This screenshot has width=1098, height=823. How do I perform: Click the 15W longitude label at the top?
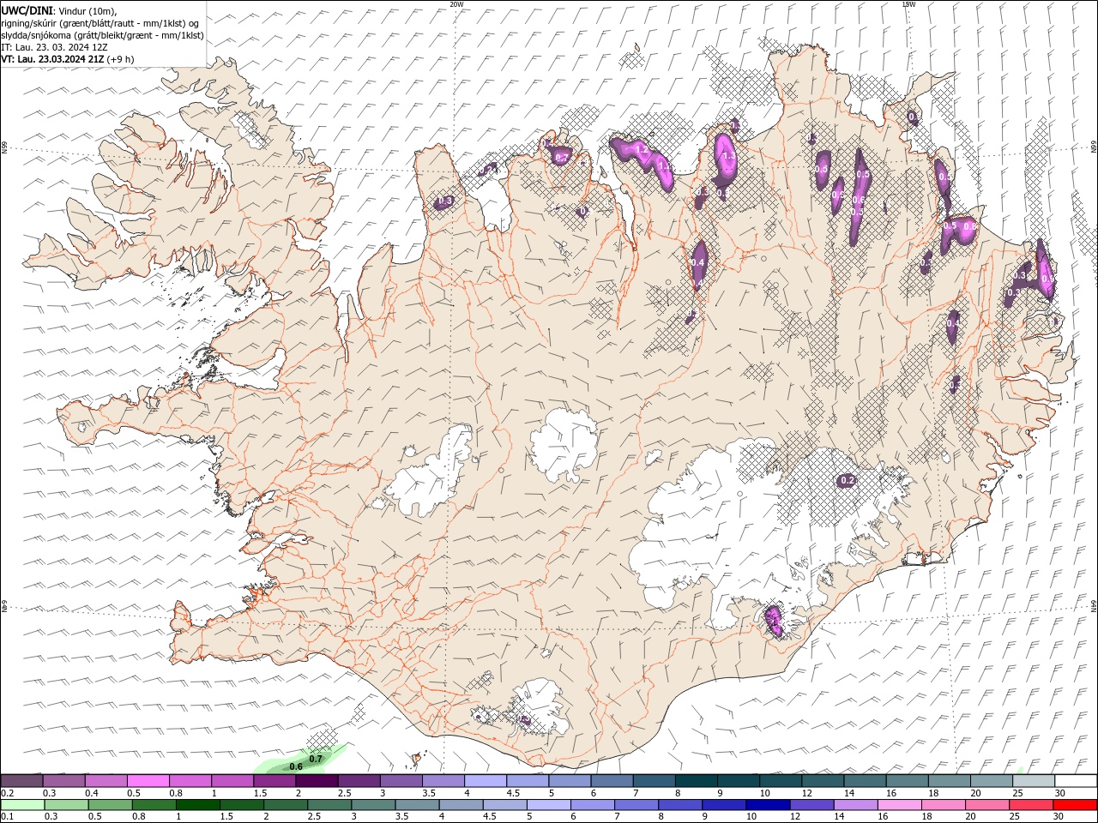[908, 4]
